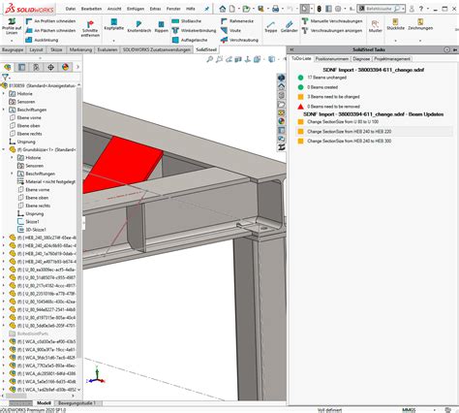
Task: Open the Kopfplatte dropdown arrow
Action: pyautogui.click(x=114, y=41)
